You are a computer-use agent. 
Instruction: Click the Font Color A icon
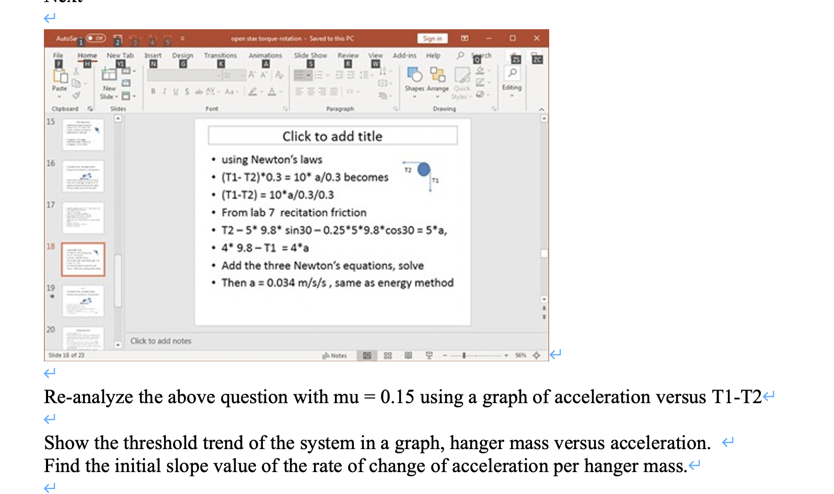point(272,91)
